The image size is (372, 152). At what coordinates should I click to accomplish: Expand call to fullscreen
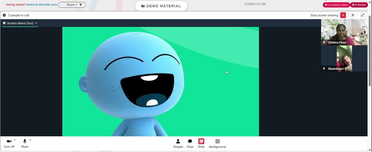click(x=362, y=15)
